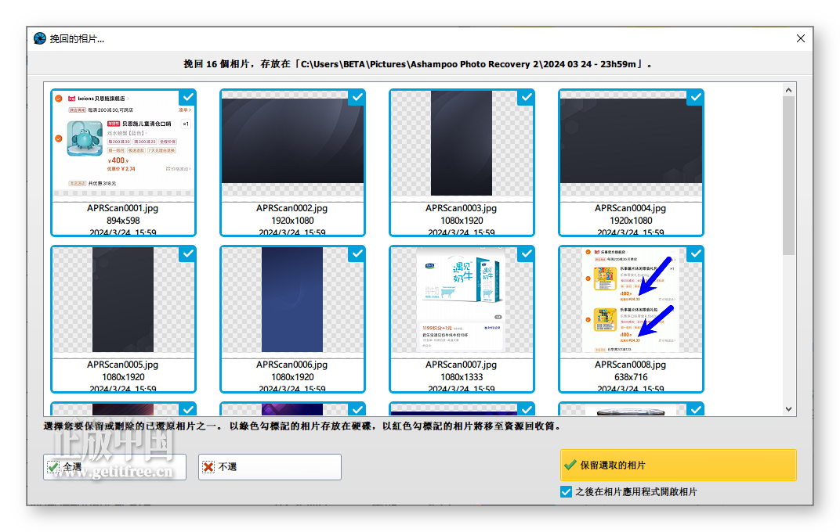Select the blue APRScan0006.jpg thumbnail
This screenshot has width=840, height=532.
coord(292,300)
